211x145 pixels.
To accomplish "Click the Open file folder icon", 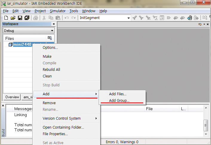I will (13, 18).
